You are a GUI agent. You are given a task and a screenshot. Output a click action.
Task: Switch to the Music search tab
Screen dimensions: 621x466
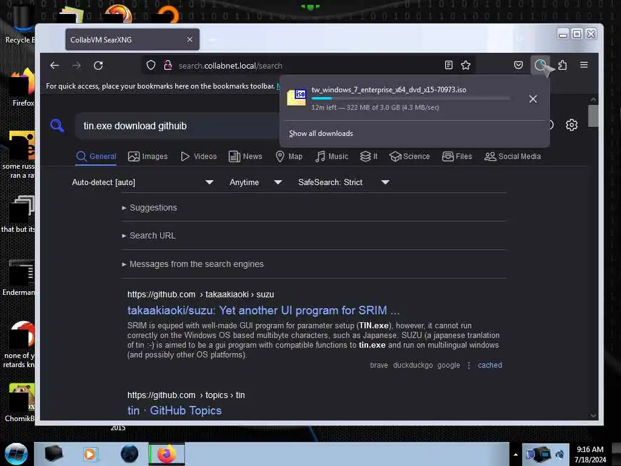332,157
